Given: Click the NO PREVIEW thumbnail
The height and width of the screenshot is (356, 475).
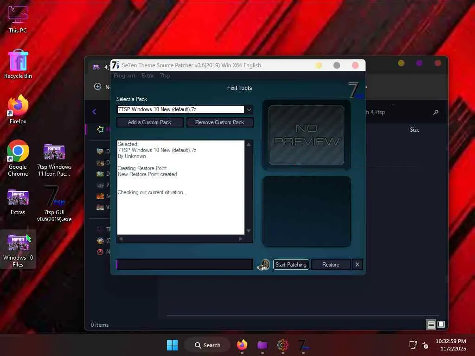Looking at the screenshot, I should coord(306,135).
